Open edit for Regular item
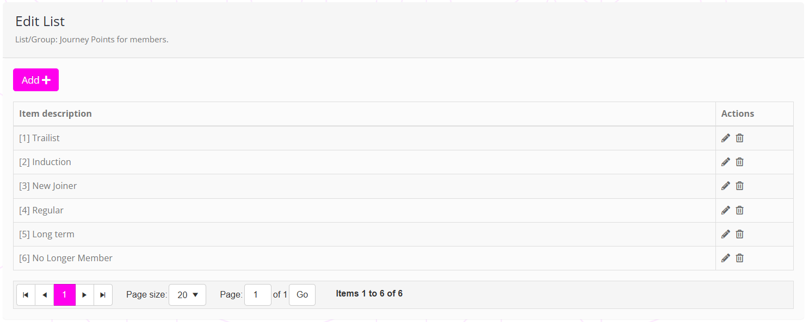The width and height of the screenshot is (809, 322). (x=725, y=210)
